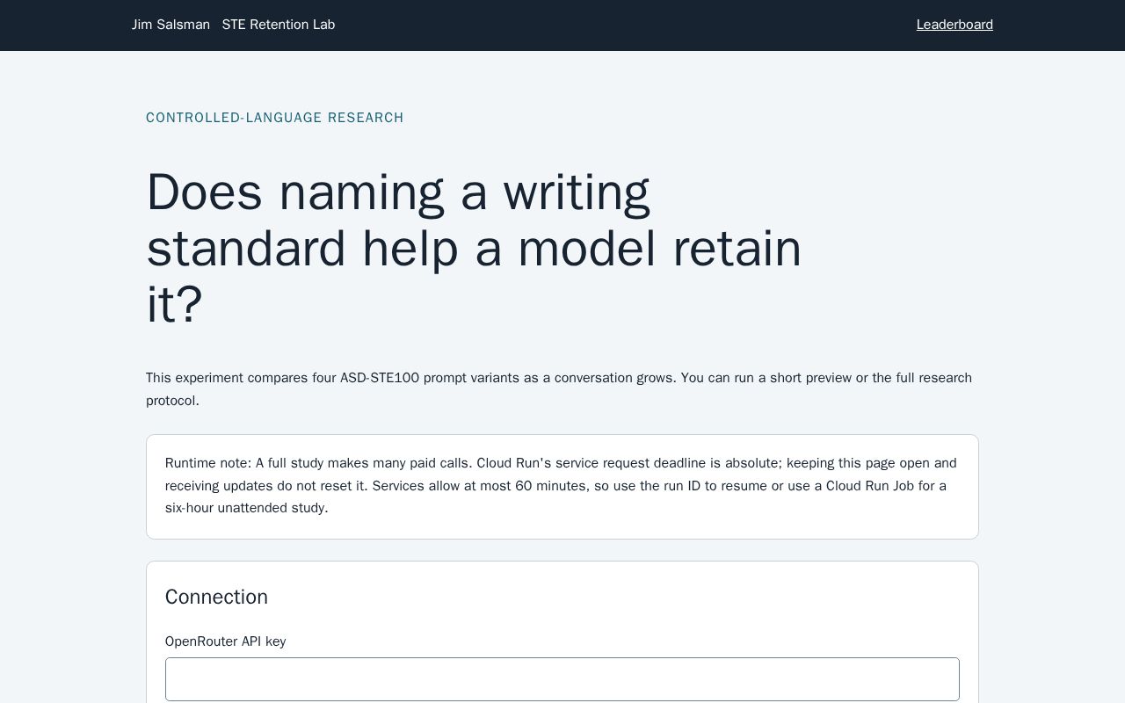The height and width of the screenshot is (703, 1125).
Task: Focus the OpenRouter API key field
Action: (x=562, y=679)
